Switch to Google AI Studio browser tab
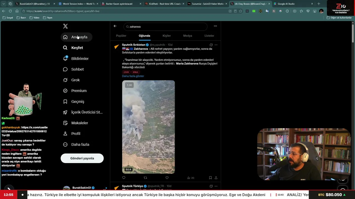 pyautogui.click(x=293, y=4)
